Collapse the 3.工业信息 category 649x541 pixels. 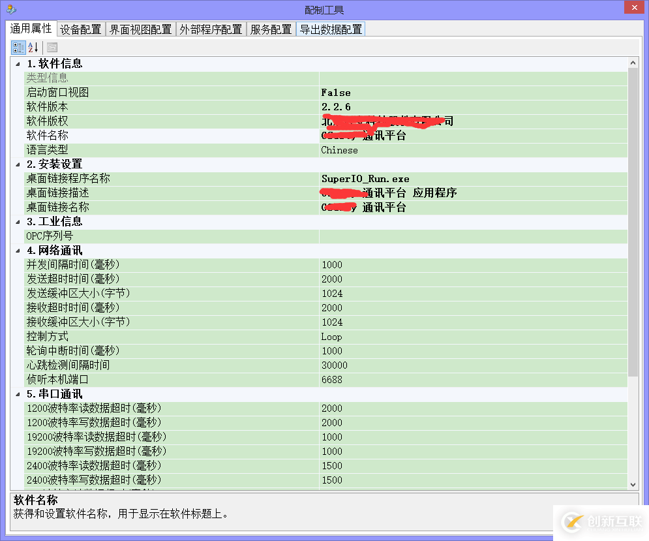click(18, 222)
